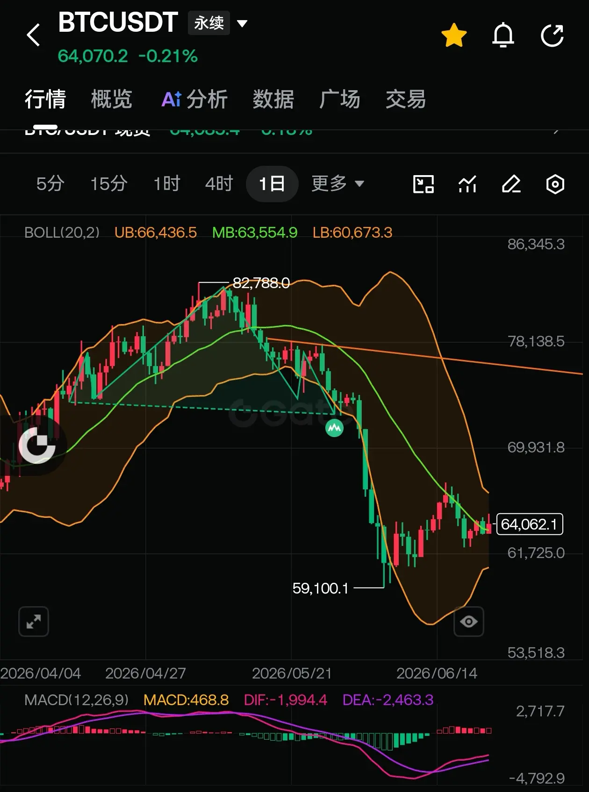Open price alert bell icon
589x792 pixels.
pos(503,35)
